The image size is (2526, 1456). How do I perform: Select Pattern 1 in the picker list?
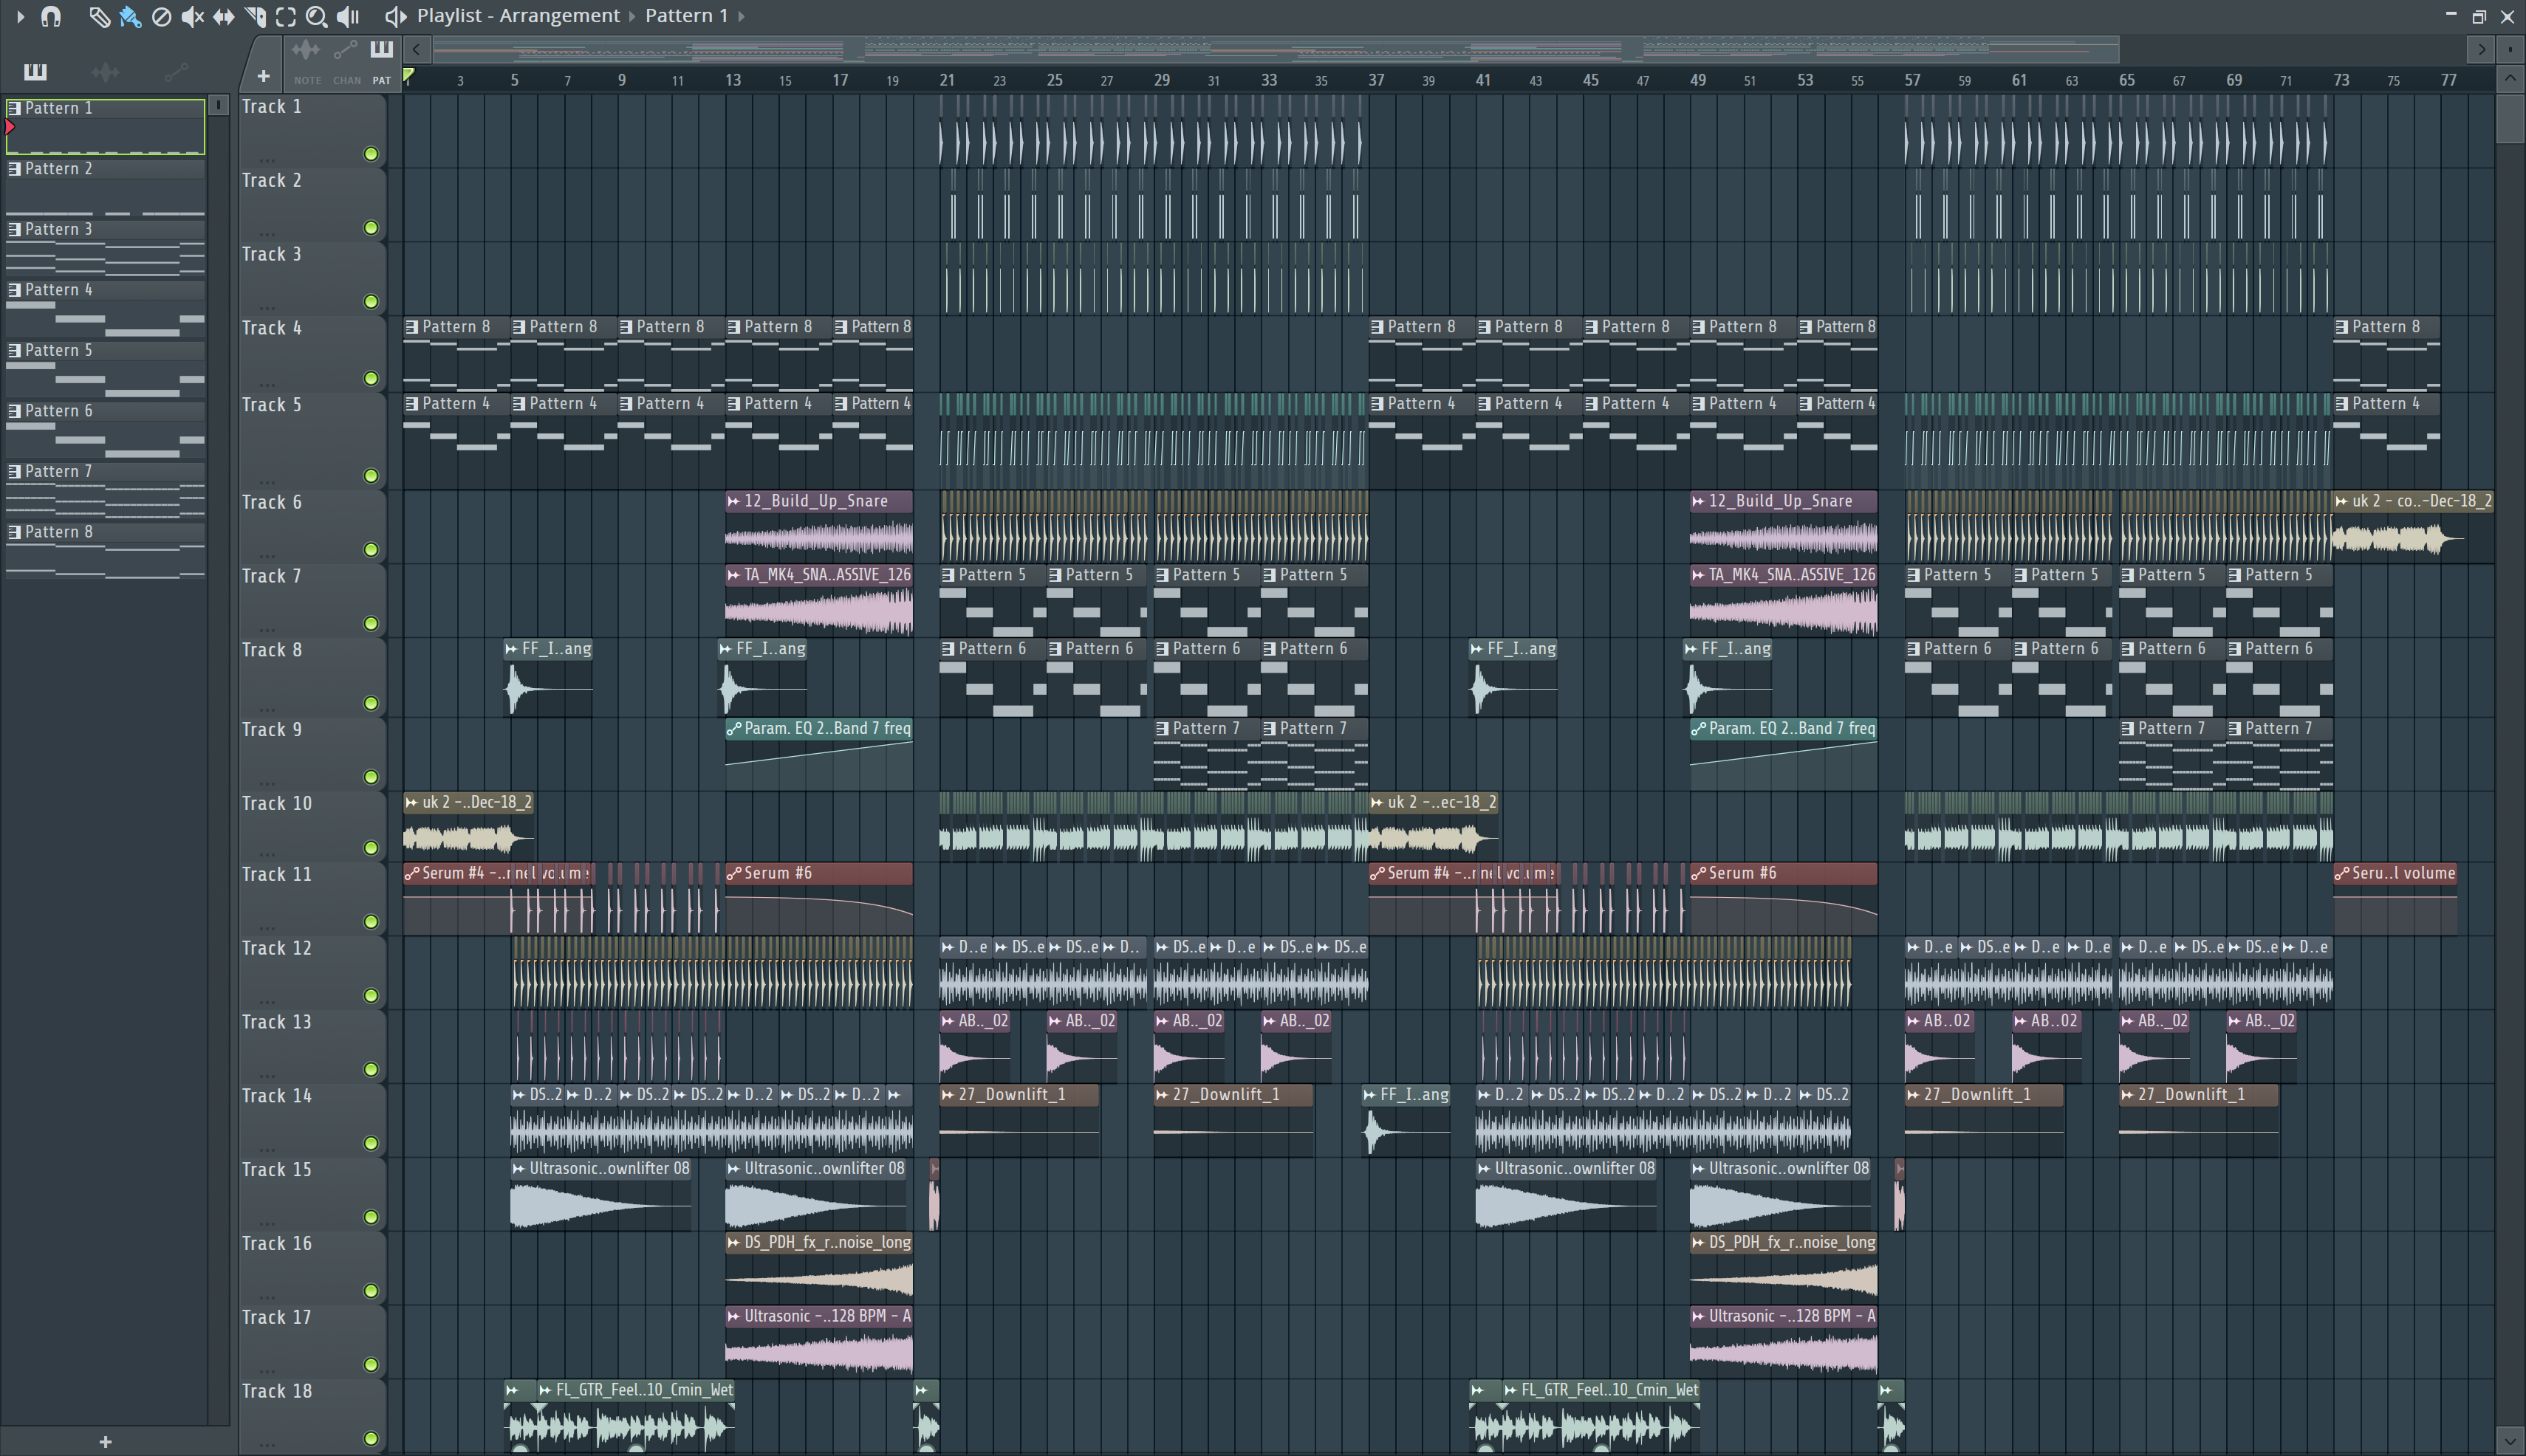(x=105, y=126)
